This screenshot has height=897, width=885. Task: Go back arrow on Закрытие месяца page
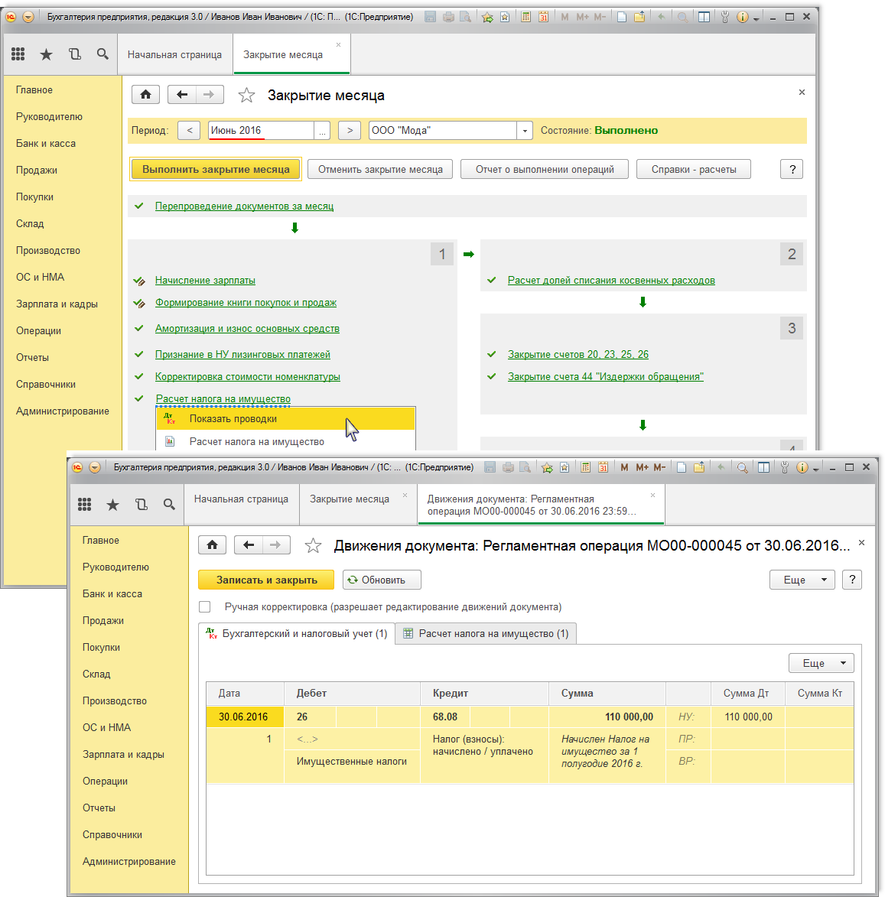tap(182, 94)
